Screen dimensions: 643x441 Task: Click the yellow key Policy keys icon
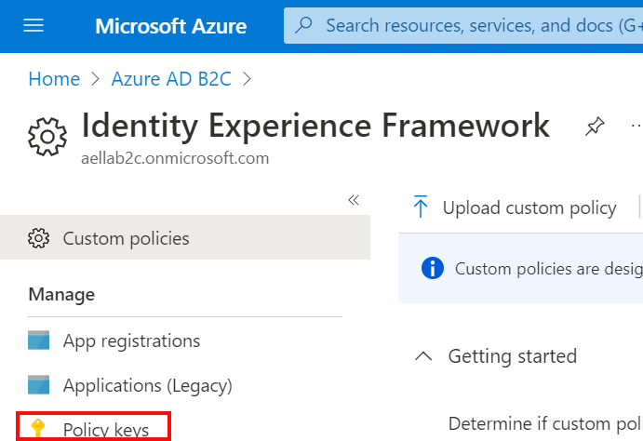(38, 429)
